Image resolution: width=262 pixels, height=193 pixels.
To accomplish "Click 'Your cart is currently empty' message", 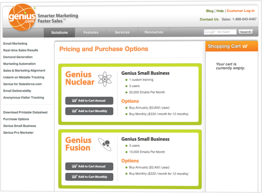I will [x=230, y=66].
